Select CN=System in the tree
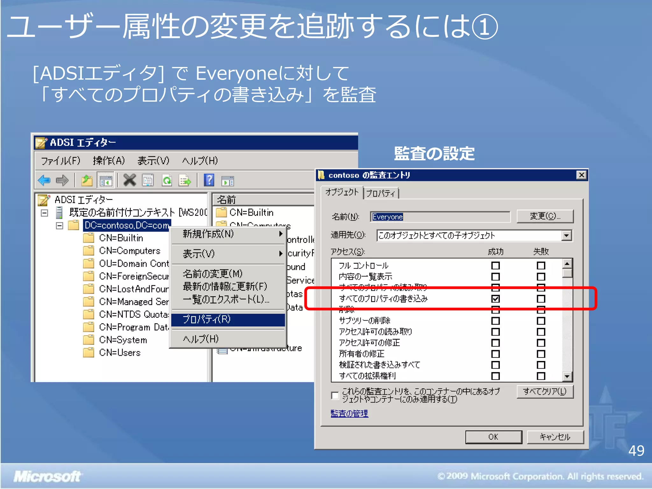652x489 pixels. 123,340
